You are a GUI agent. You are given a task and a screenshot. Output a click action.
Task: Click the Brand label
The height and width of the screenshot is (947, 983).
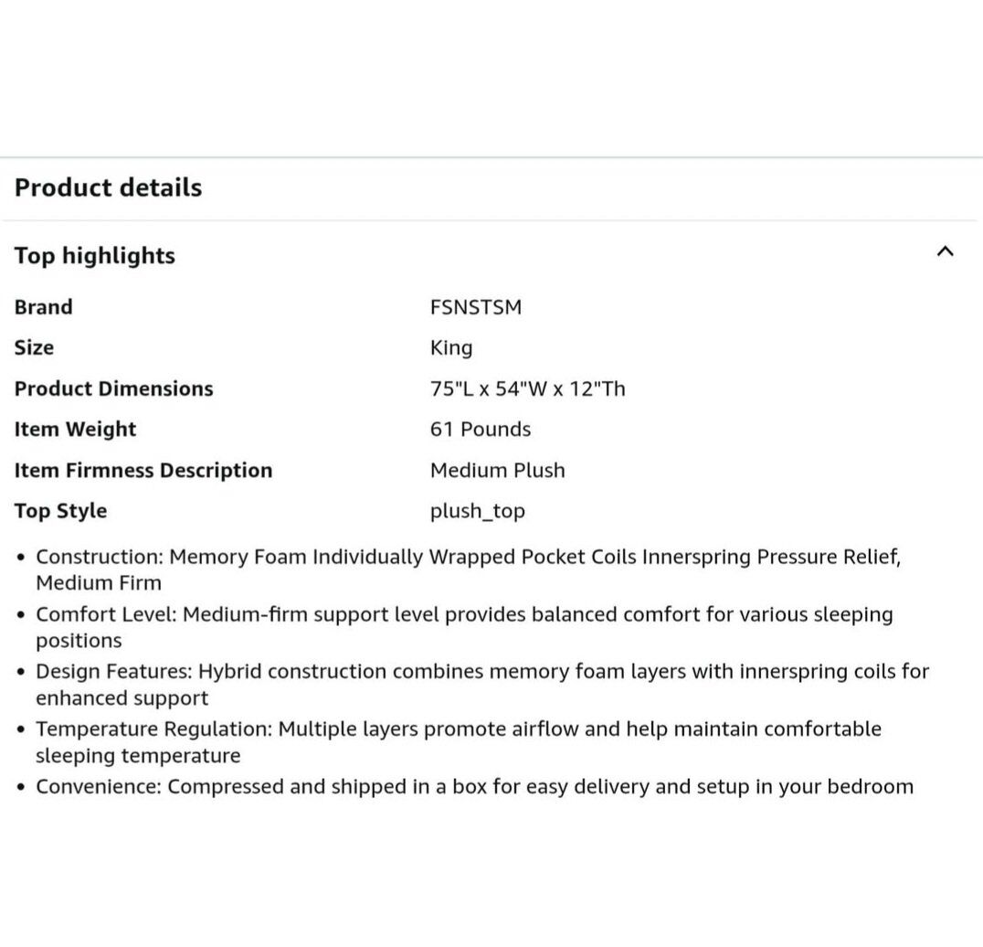pyautogui.click(x=43, y=307)
